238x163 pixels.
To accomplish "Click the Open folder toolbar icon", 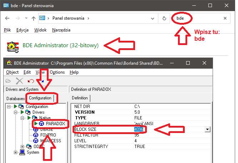I will [x=8, y=81].
